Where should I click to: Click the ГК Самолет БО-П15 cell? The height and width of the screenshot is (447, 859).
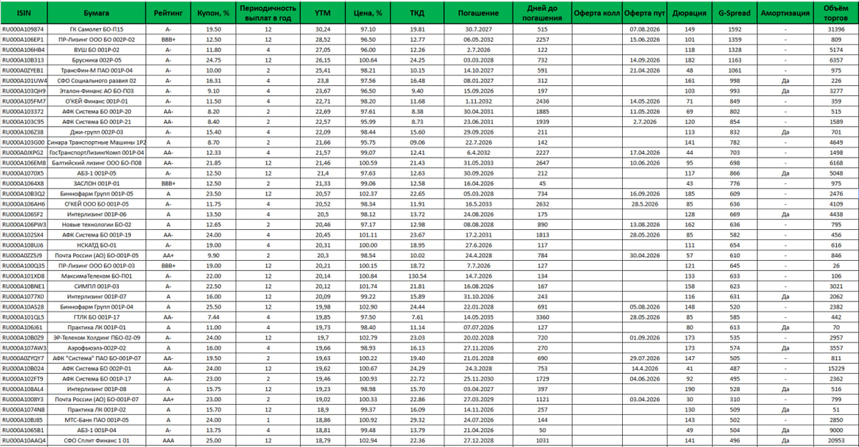pyautogui.click(x=97, y=29)
